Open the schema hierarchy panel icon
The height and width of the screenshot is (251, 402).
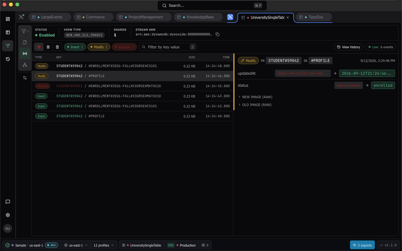25,65
